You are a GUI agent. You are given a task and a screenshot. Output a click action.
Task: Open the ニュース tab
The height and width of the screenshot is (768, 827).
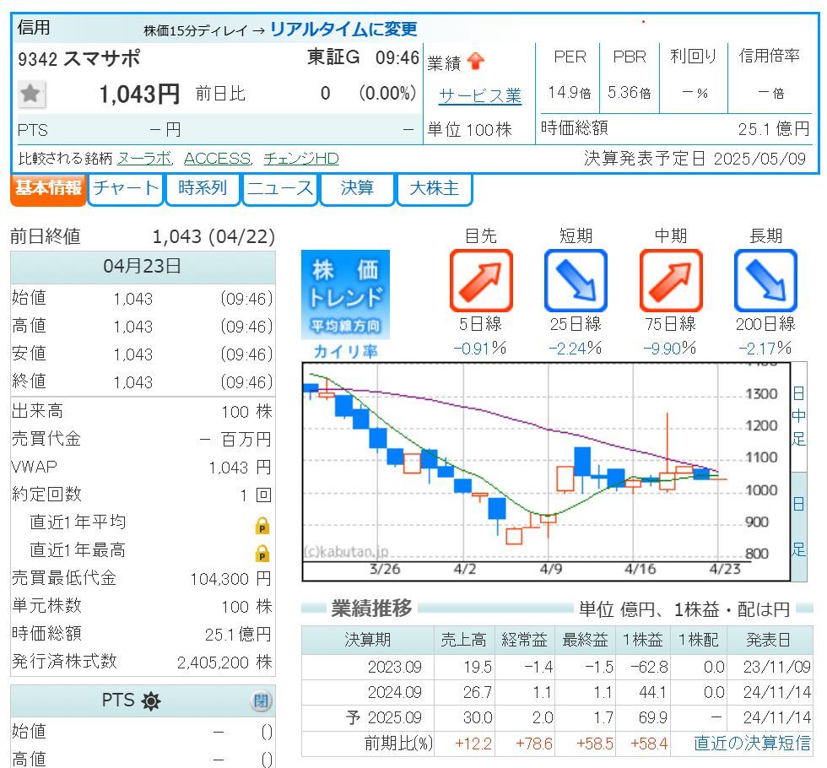pos(280,189)
